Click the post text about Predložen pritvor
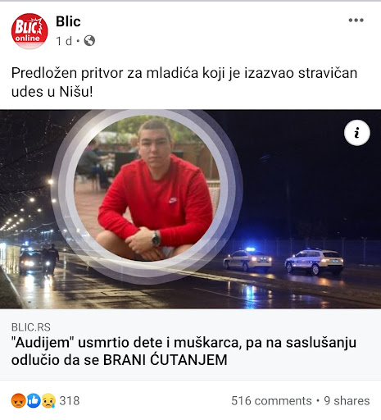Screen dimensions: 381x420 coord(184,82)
